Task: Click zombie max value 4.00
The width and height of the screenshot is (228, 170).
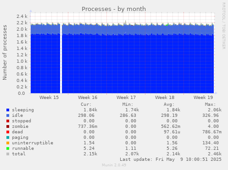Action: (x=213, y=126)
